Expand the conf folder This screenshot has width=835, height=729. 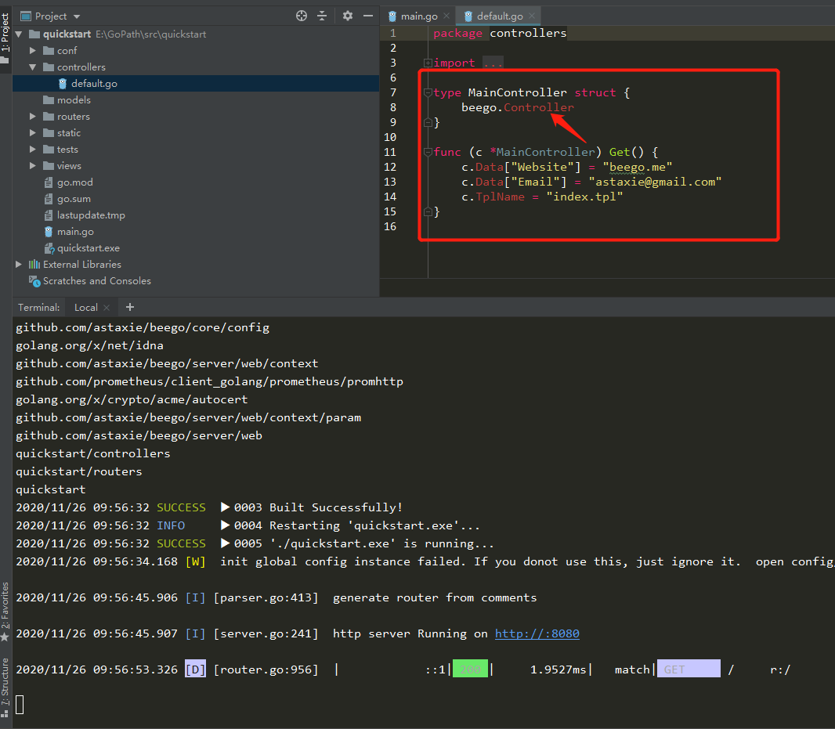coord(32,51)
